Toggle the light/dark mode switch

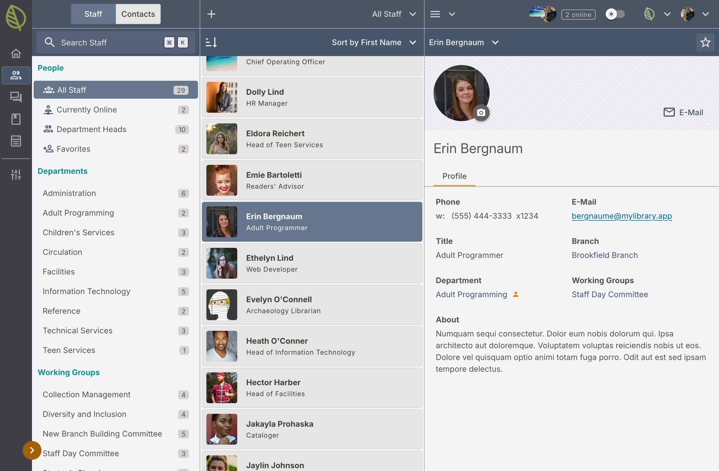[x=615, y=14]
